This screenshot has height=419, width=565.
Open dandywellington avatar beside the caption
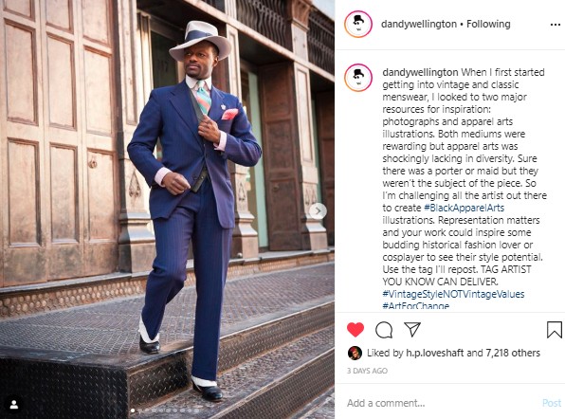[x=358, y=78]
